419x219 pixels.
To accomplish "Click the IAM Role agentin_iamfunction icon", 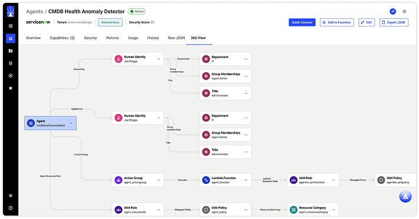I will click(x=293, y=180).
